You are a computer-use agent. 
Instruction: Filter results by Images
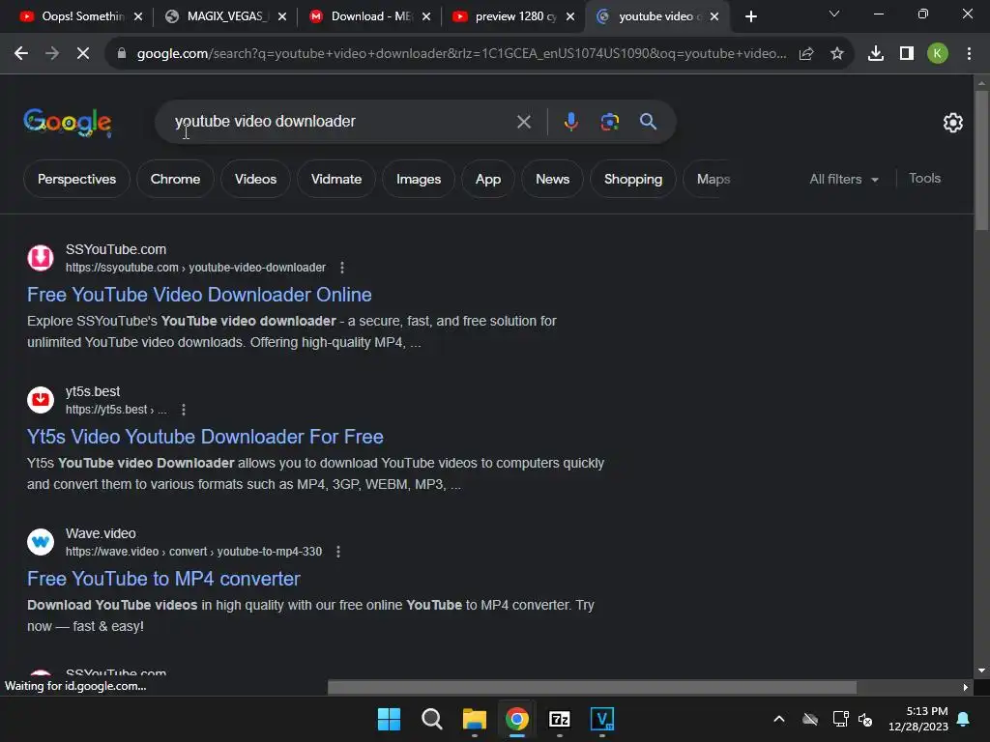click(x=419, y=179)
